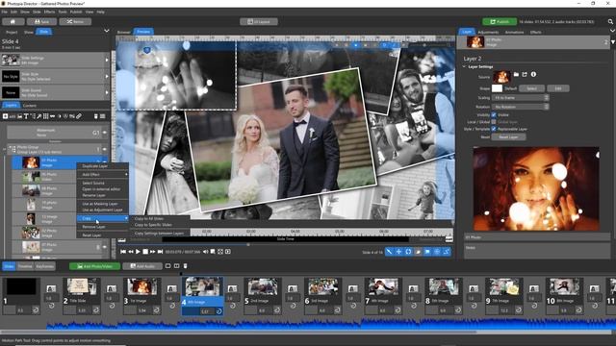616x346 pixels.
Task: Choose Copy to Specific Slides submenu item
Action: (x=160, y=225)
